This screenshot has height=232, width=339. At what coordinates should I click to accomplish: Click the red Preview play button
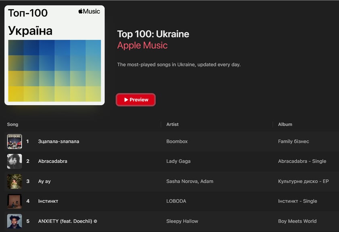coord(136,100)
